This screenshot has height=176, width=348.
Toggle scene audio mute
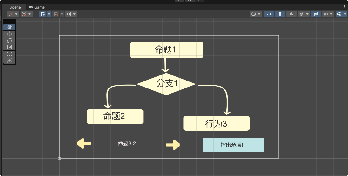click(x=291, y=14)
